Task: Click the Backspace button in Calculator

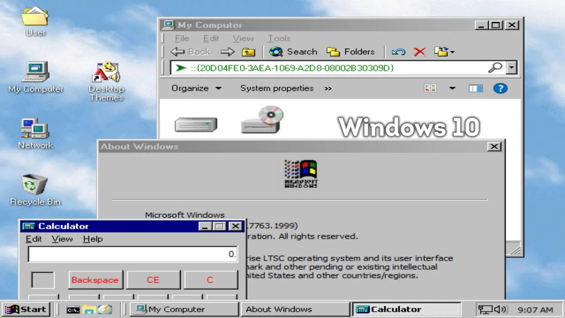Action: [95, 280]
